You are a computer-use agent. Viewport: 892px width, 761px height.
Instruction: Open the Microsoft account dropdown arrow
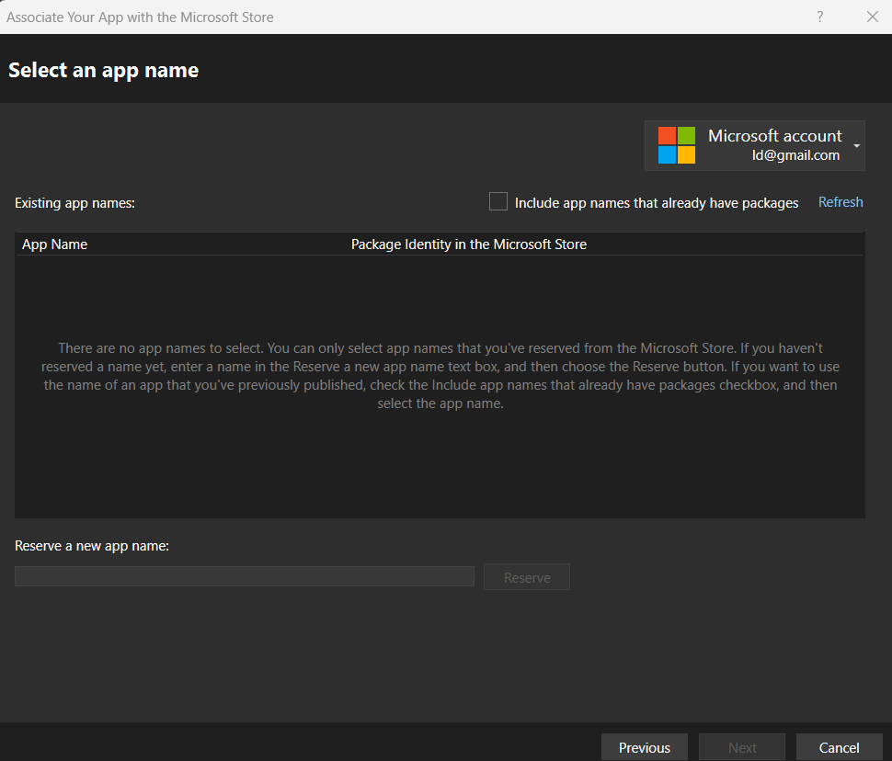856,144
